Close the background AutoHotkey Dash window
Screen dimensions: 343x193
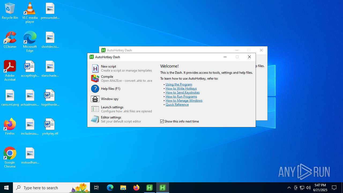tap(261, 50)
